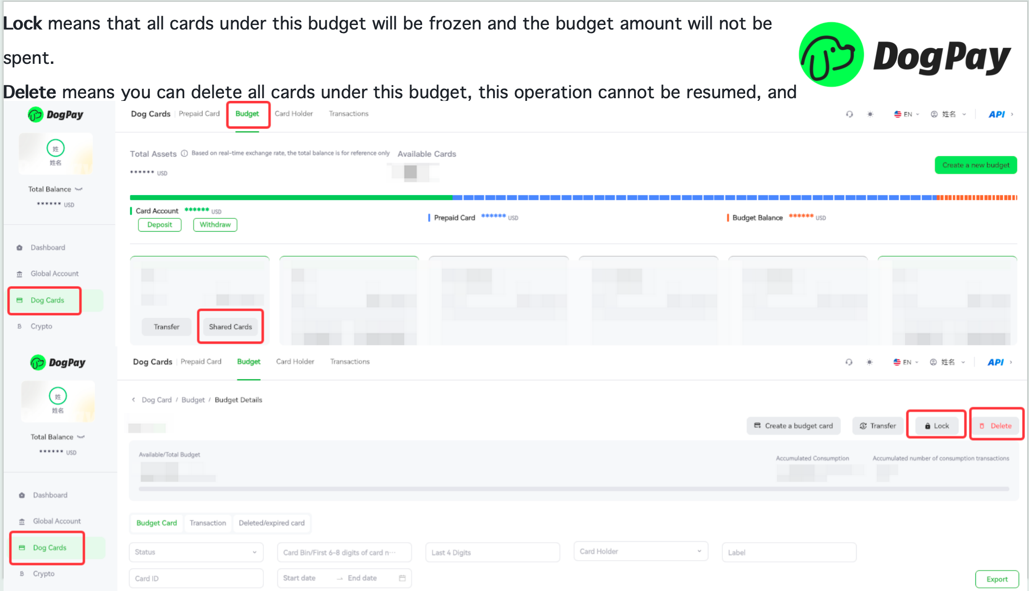Click the US flag icon in the upper header

coord(898,114)
